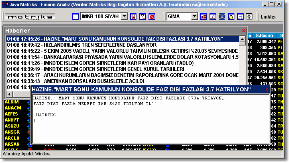The width and height of the screenshot is (289, 163).
Task: Select the ANHYT stock row
Action: pos(12,120)
